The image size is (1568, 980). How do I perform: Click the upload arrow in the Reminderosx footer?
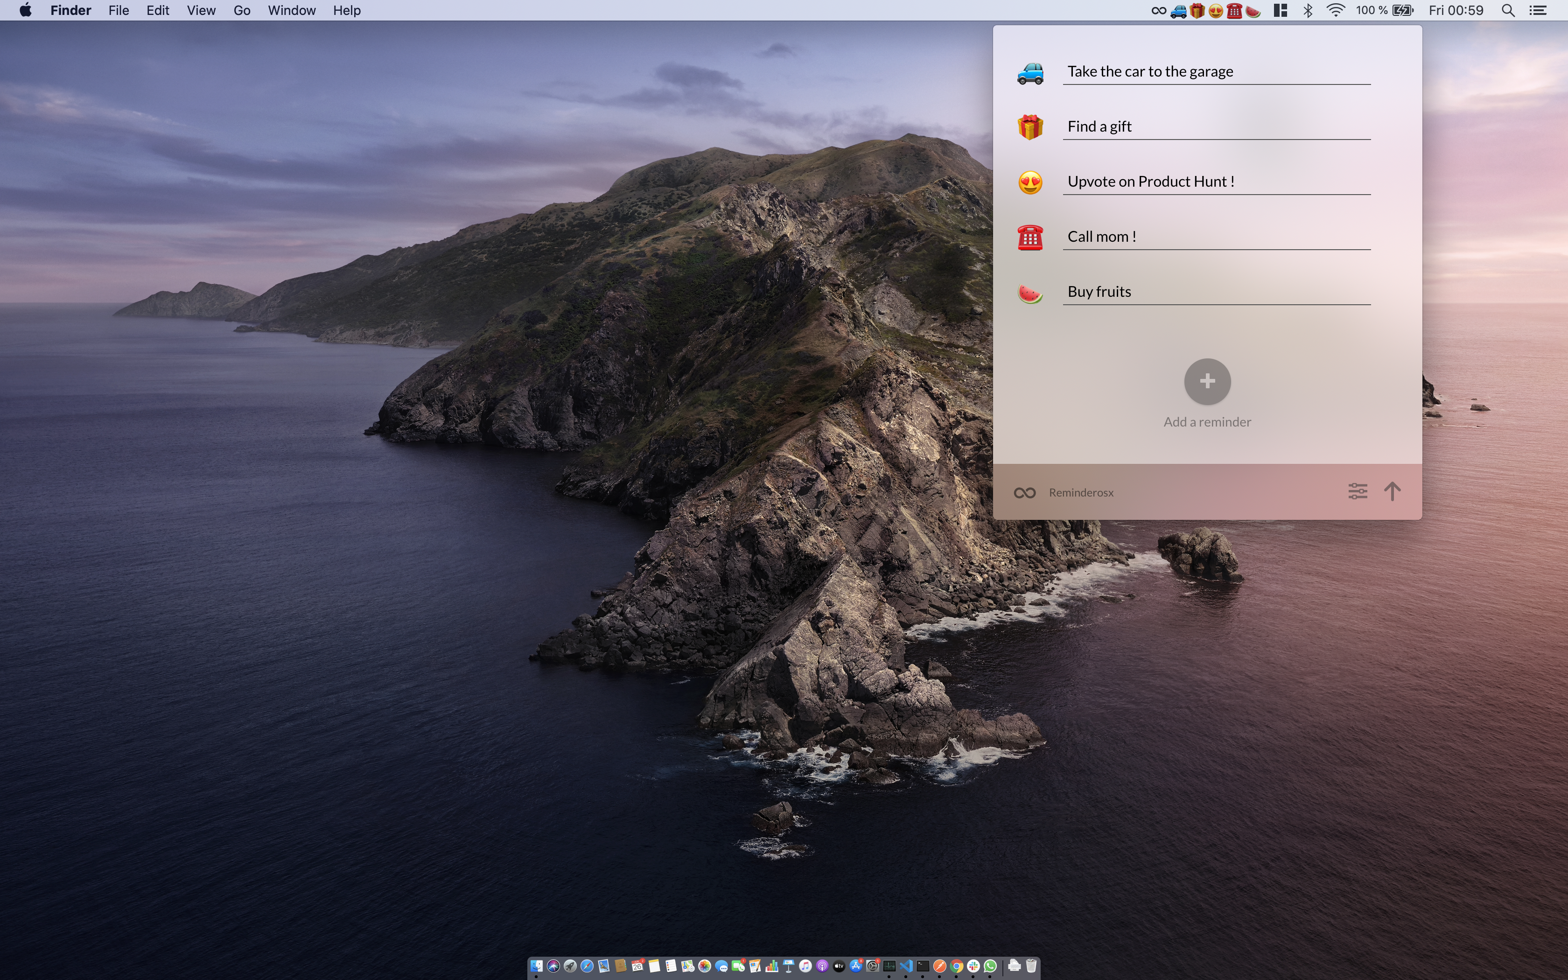tap(1394, 491)
